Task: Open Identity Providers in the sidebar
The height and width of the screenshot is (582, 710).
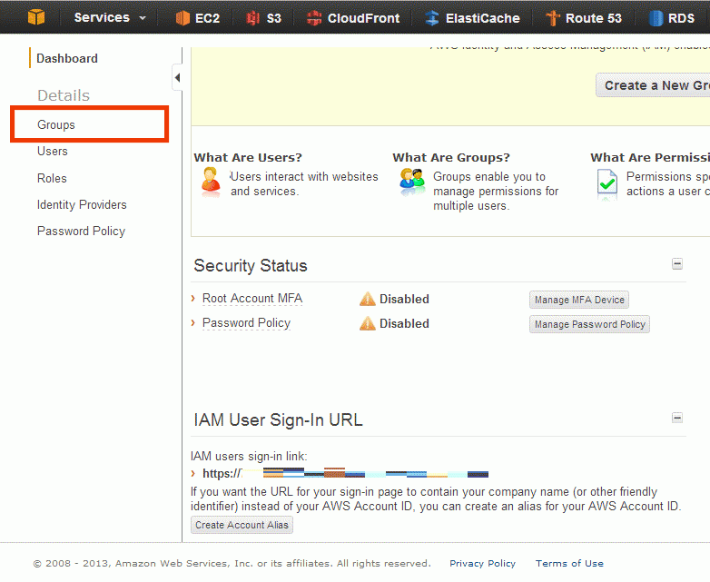Action: click(x=82, y=204)
